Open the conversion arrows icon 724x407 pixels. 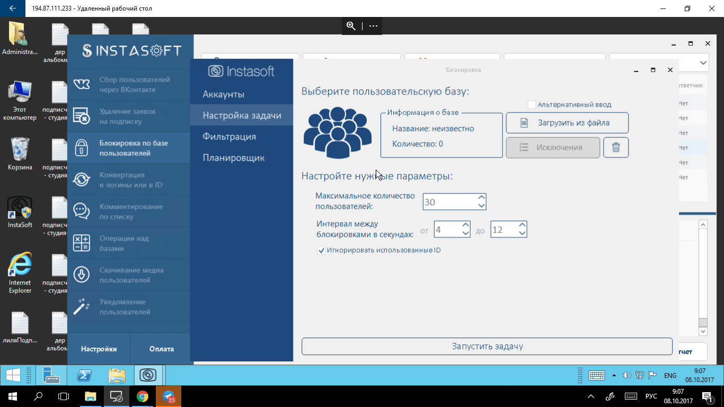81,180
